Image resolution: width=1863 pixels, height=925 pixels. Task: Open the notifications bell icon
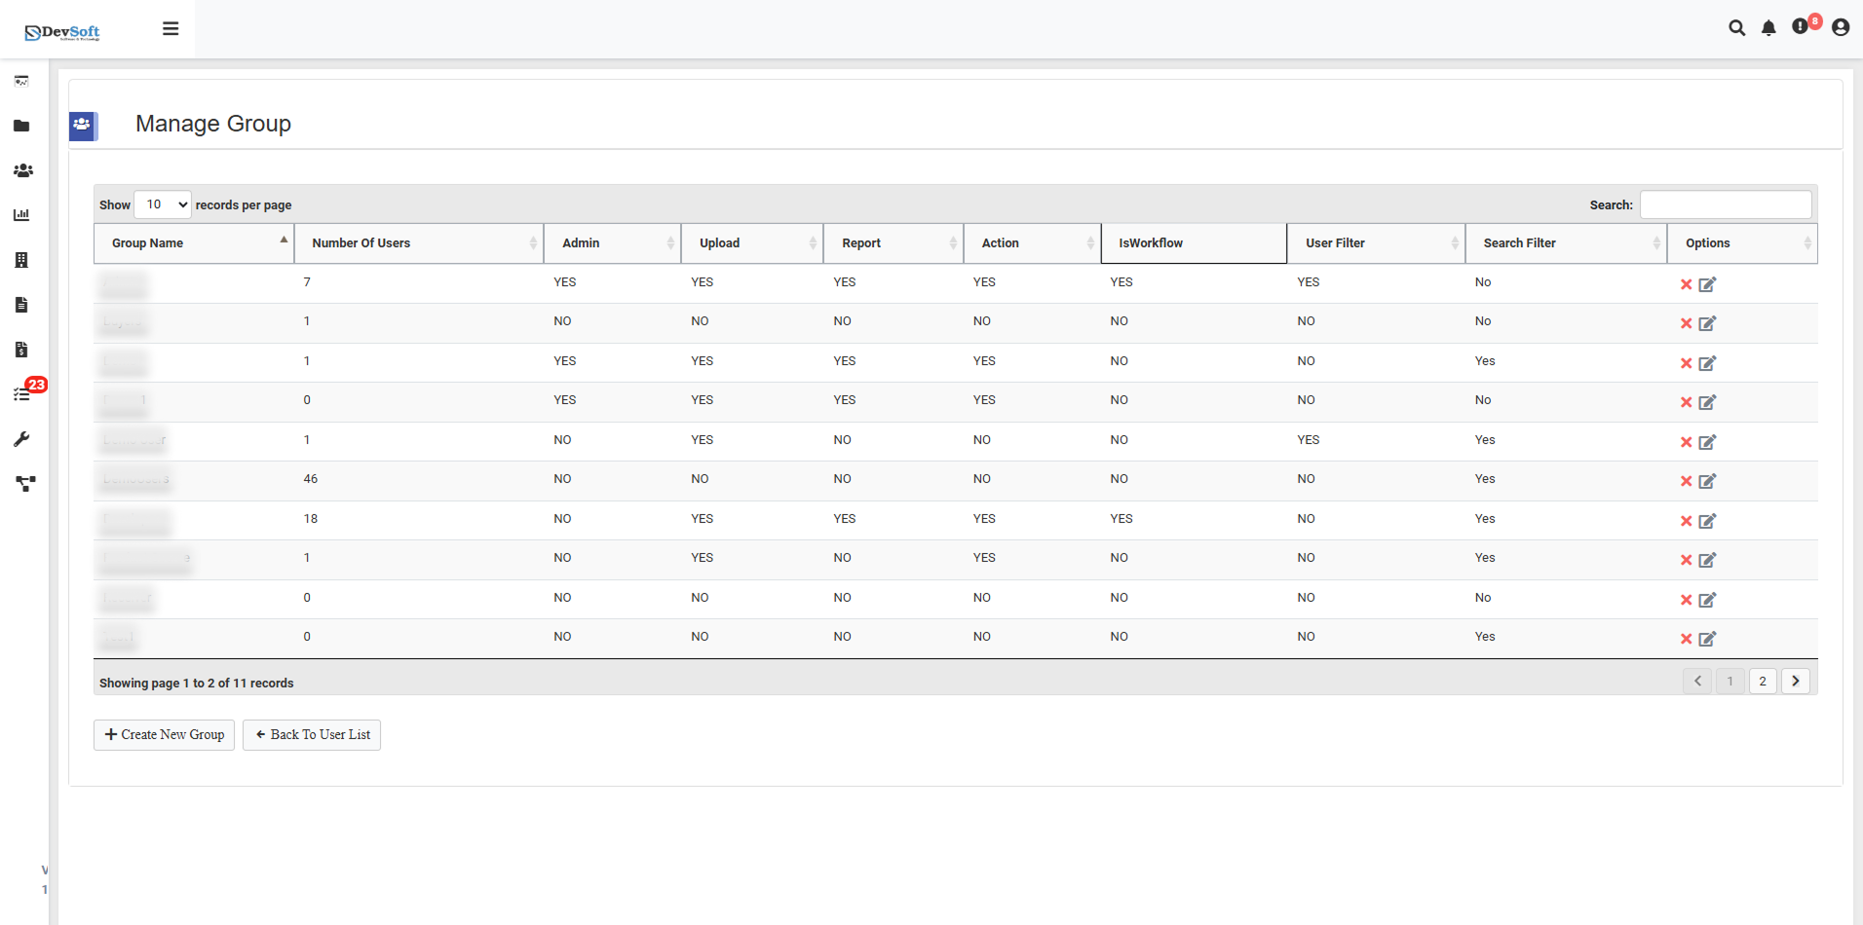[1768, 28]
